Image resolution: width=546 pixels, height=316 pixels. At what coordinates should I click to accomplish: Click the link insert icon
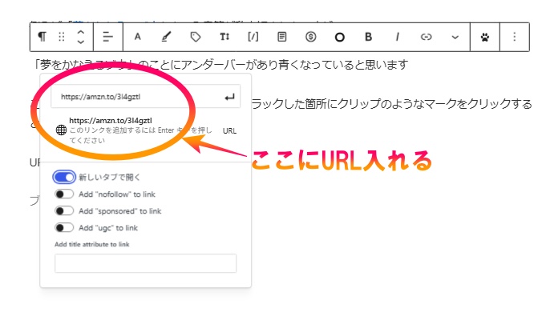coord(427,37)
